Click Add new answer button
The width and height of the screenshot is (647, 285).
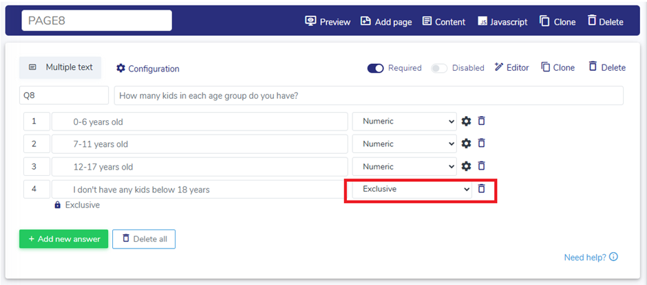point(63,239)
